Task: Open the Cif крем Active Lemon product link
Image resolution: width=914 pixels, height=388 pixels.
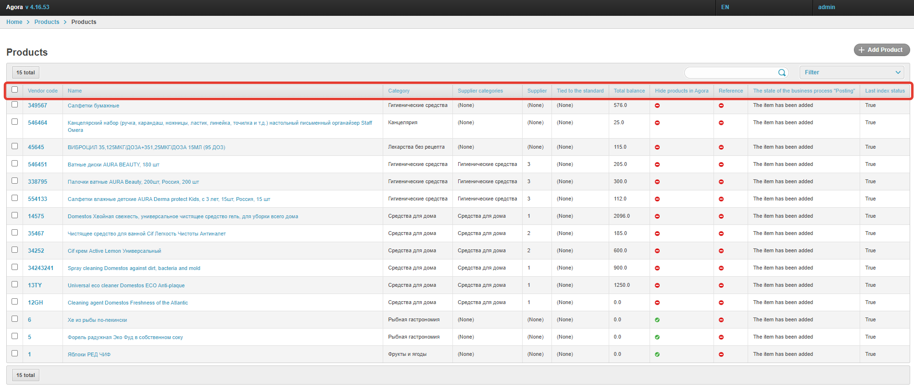Action: click(x=114, y=251)
